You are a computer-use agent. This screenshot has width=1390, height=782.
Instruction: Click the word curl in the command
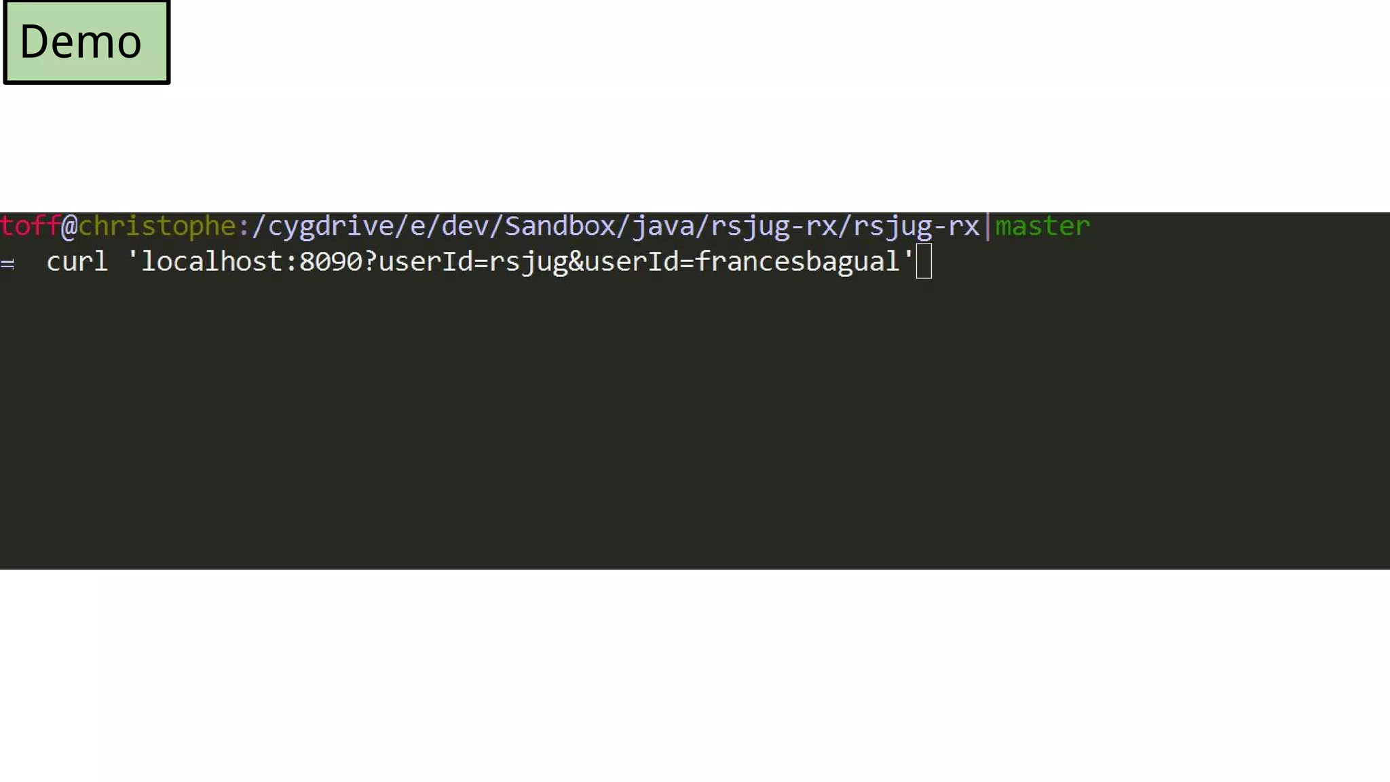click(77, 261)
